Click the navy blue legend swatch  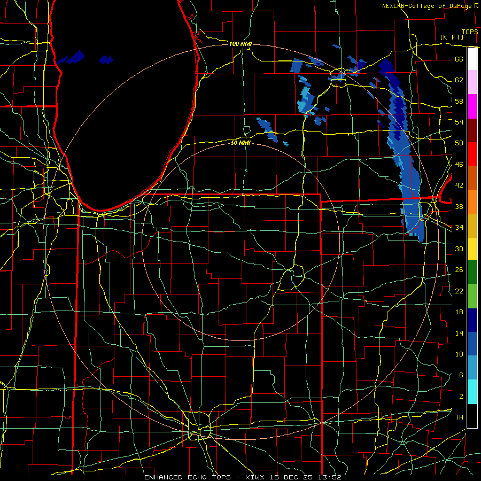pos(472,320)
